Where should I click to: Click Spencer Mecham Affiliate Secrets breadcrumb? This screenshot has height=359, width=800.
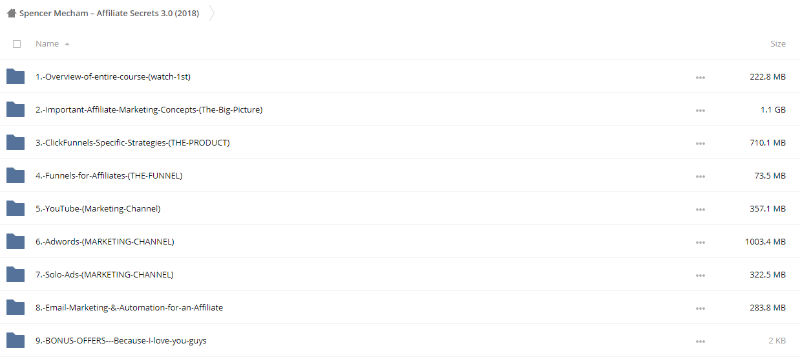[109, 13]
